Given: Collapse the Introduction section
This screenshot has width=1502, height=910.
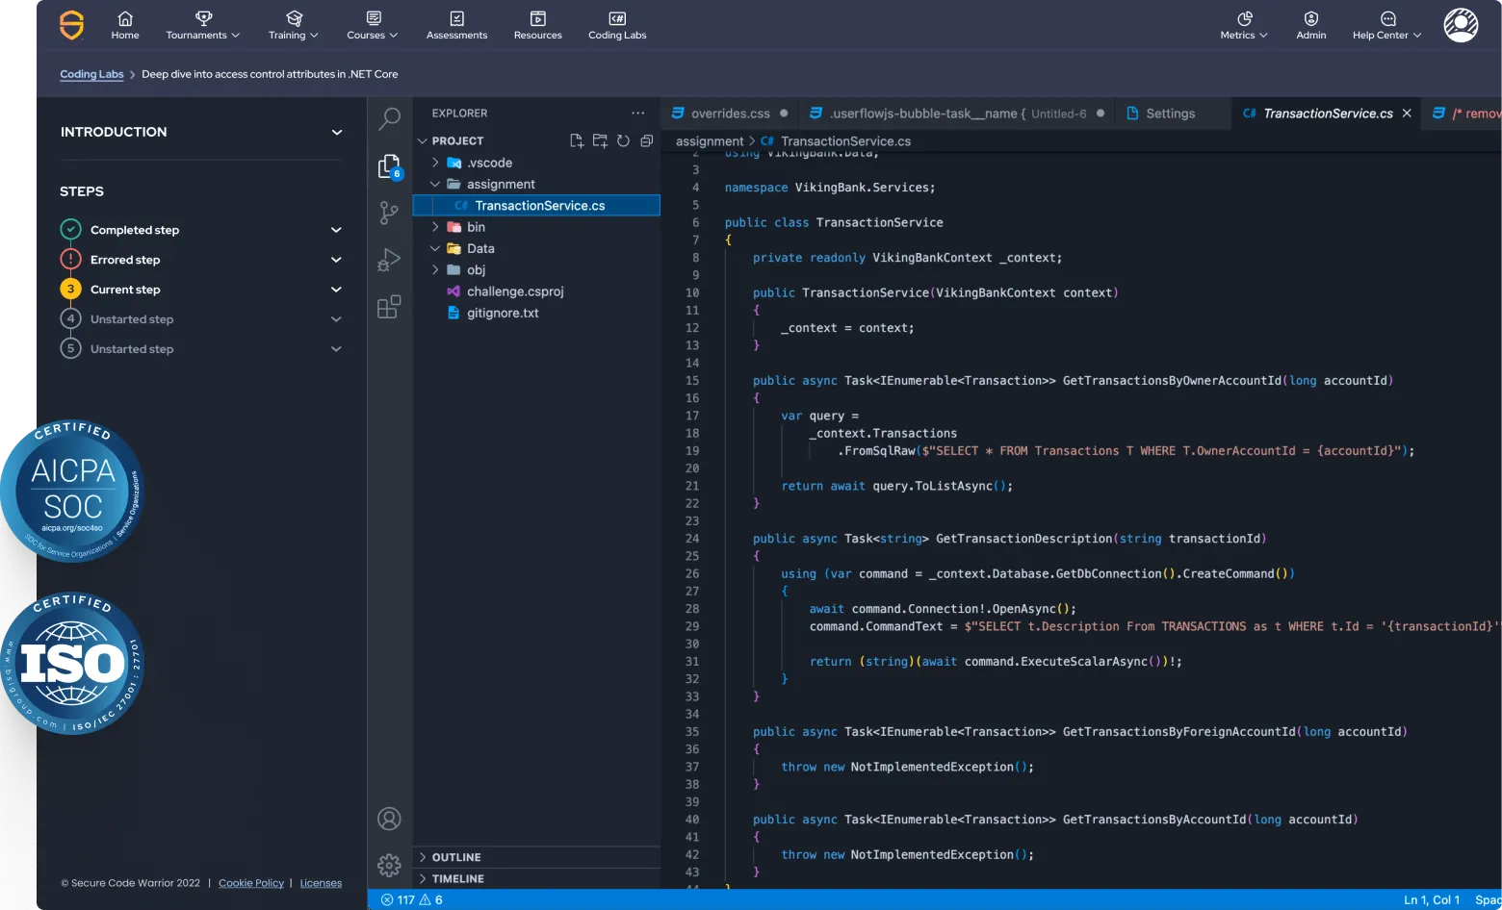Looking at the screenshot, I should pyautogui.click(x=337, y=132).
